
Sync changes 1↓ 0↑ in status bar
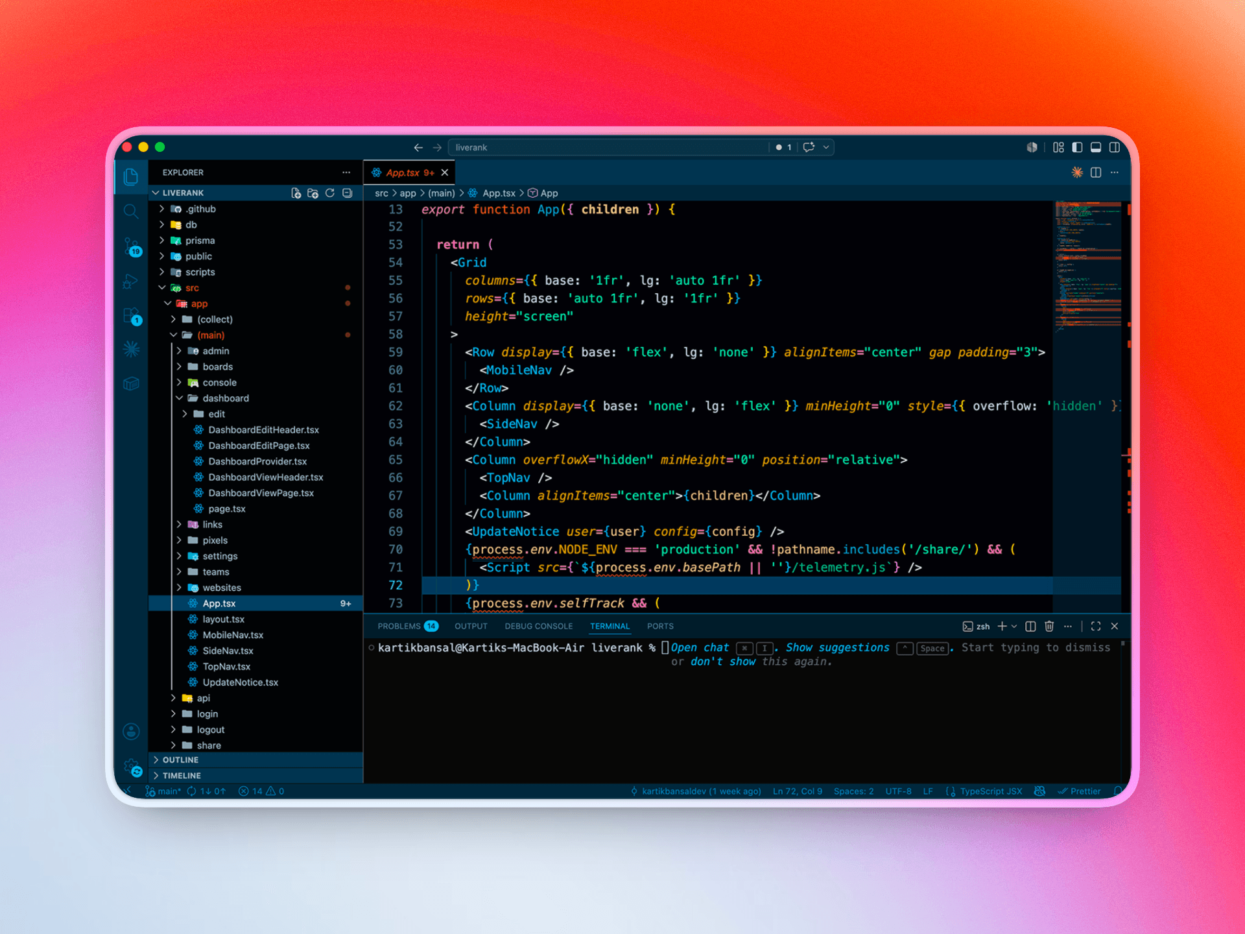[x=207, y=791]
